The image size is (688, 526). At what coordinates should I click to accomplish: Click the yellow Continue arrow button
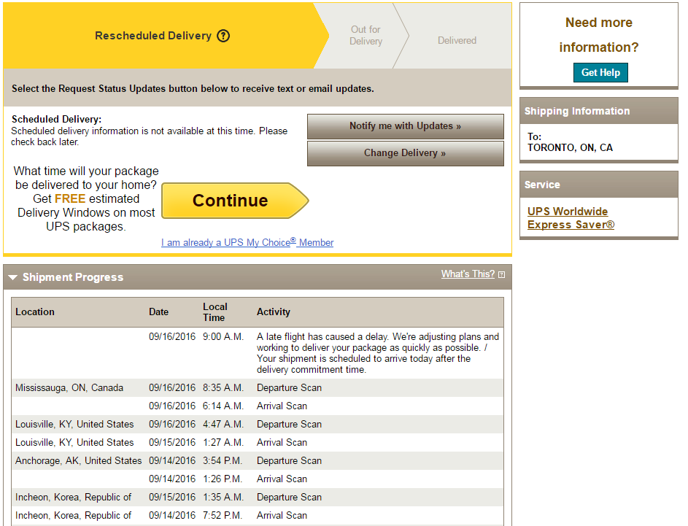coord(235,201)
